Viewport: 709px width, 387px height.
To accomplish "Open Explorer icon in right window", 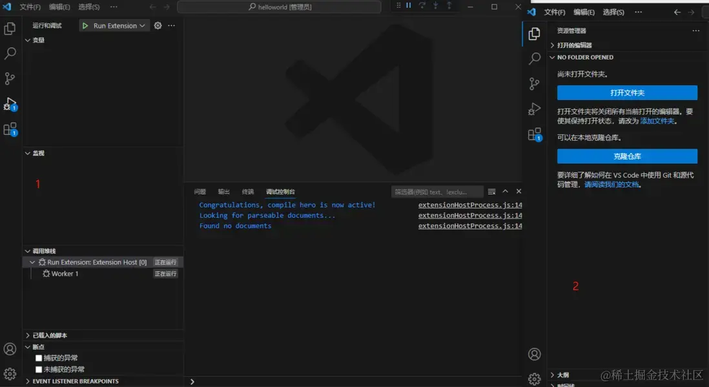I will coord(535,34).
